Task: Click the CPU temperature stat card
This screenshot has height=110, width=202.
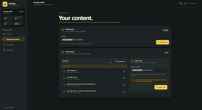Action: [x=18, y=18]
